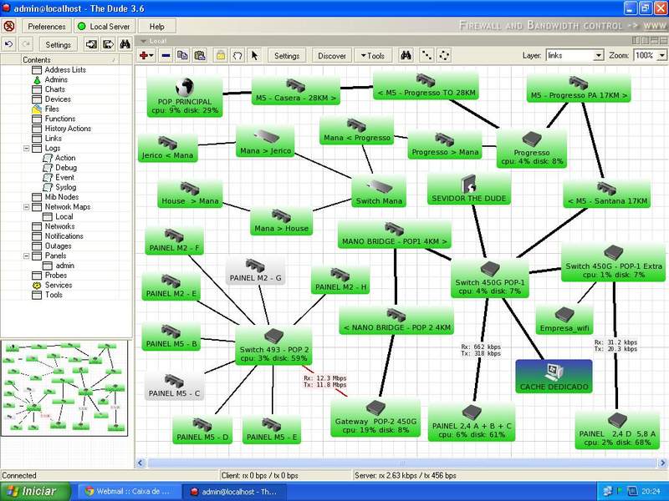This screenshot has height=501, width=669.
Task: Select the CACHE DEDICADO computer node
Action: pos(554,377)
